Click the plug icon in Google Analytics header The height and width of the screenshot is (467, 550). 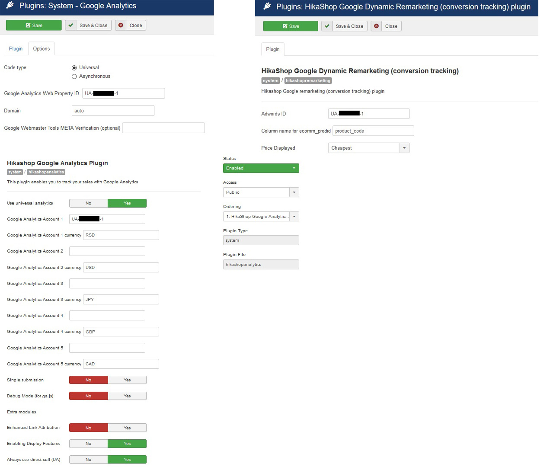[10, 6]
